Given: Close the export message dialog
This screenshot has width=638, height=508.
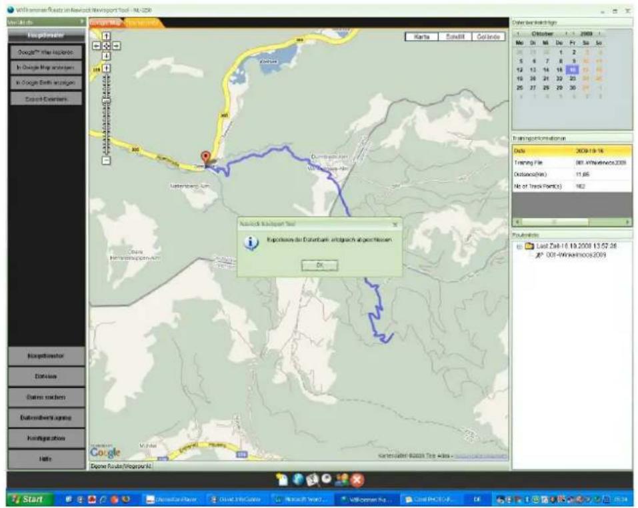Looking at the screenshot, I should point(394,224).
